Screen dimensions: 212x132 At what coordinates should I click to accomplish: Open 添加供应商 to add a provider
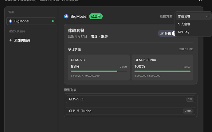tap(20, 40)
